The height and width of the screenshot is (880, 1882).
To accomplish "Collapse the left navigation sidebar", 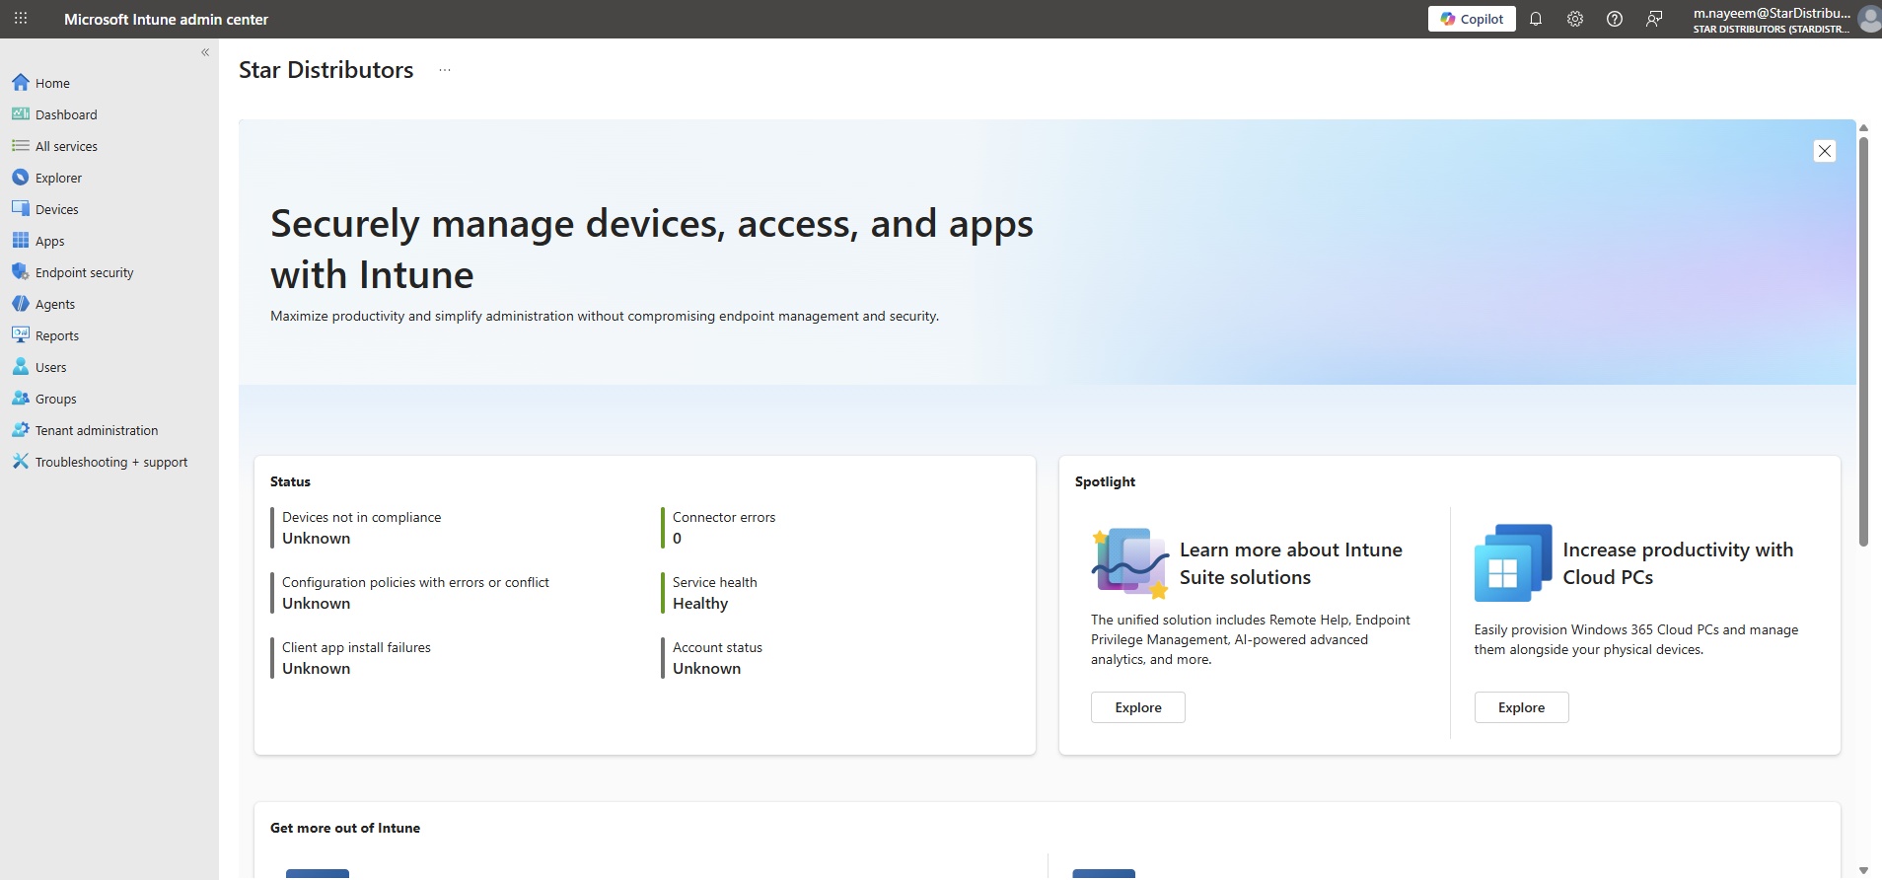I will click(x=205, y=52).
